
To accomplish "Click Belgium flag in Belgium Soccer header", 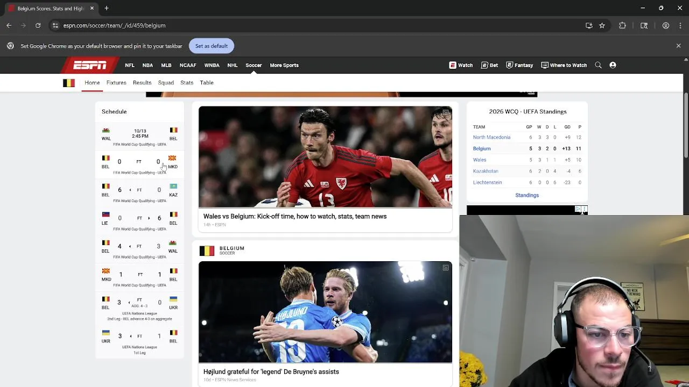I will click(207, 250).
